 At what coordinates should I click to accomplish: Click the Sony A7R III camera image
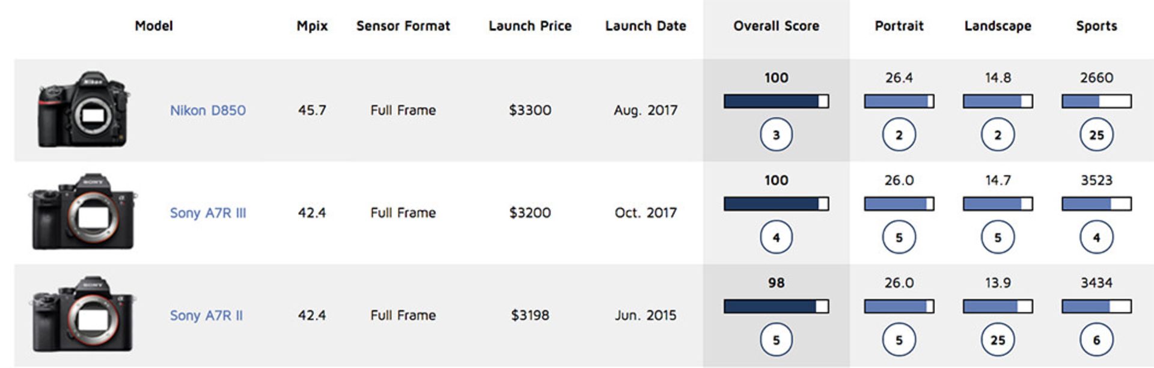click(83, 213)
